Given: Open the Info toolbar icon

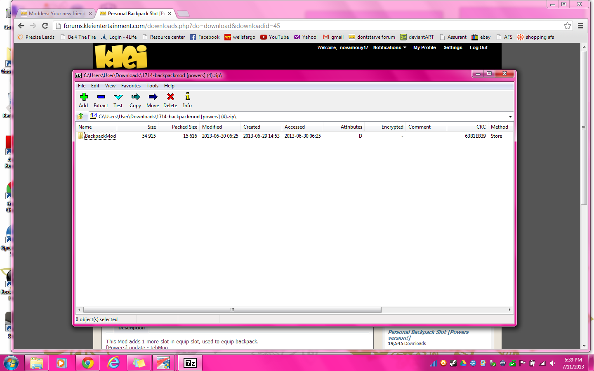Looking at the screenshot, I should 188,97.
